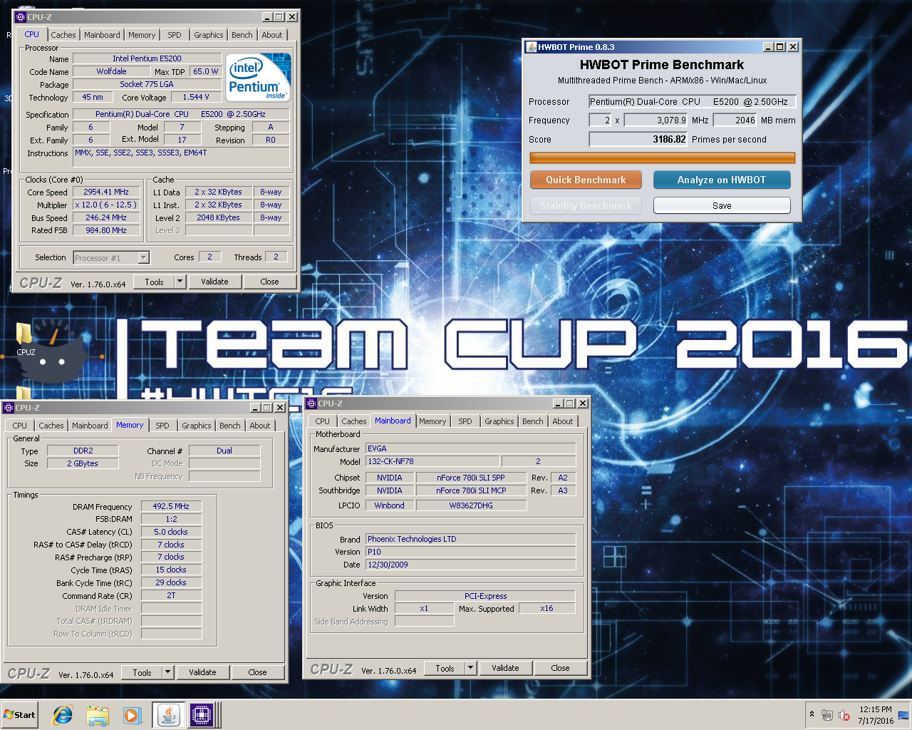Open Tools dropdown arrow in Mainboard window

(470, 668)
